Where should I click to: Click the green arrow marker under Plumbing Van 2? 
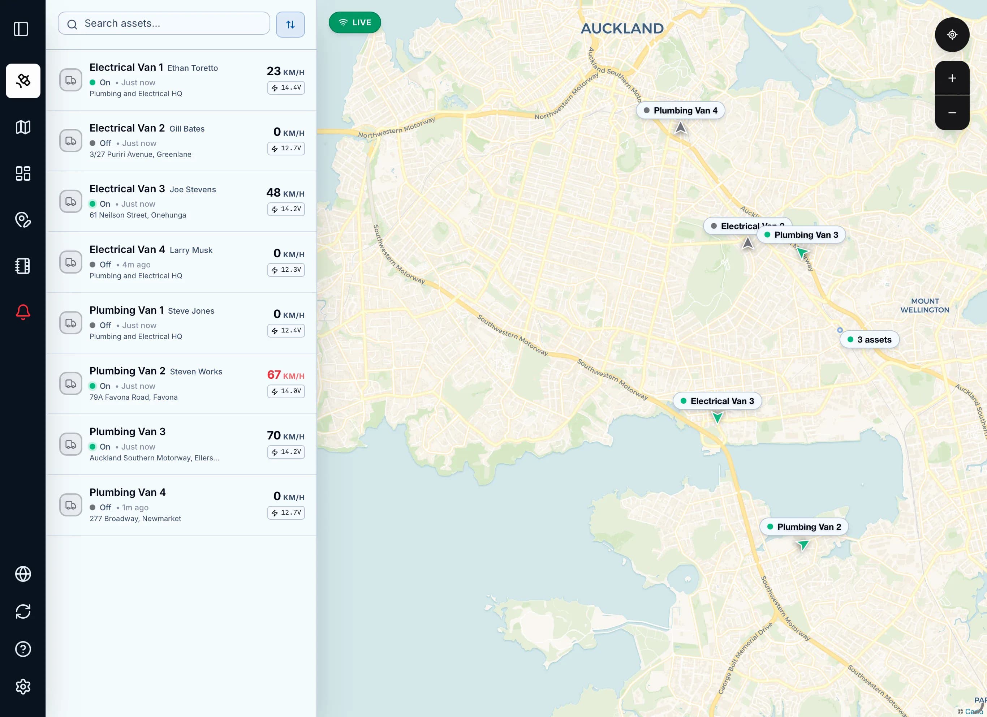click(803, 544)
